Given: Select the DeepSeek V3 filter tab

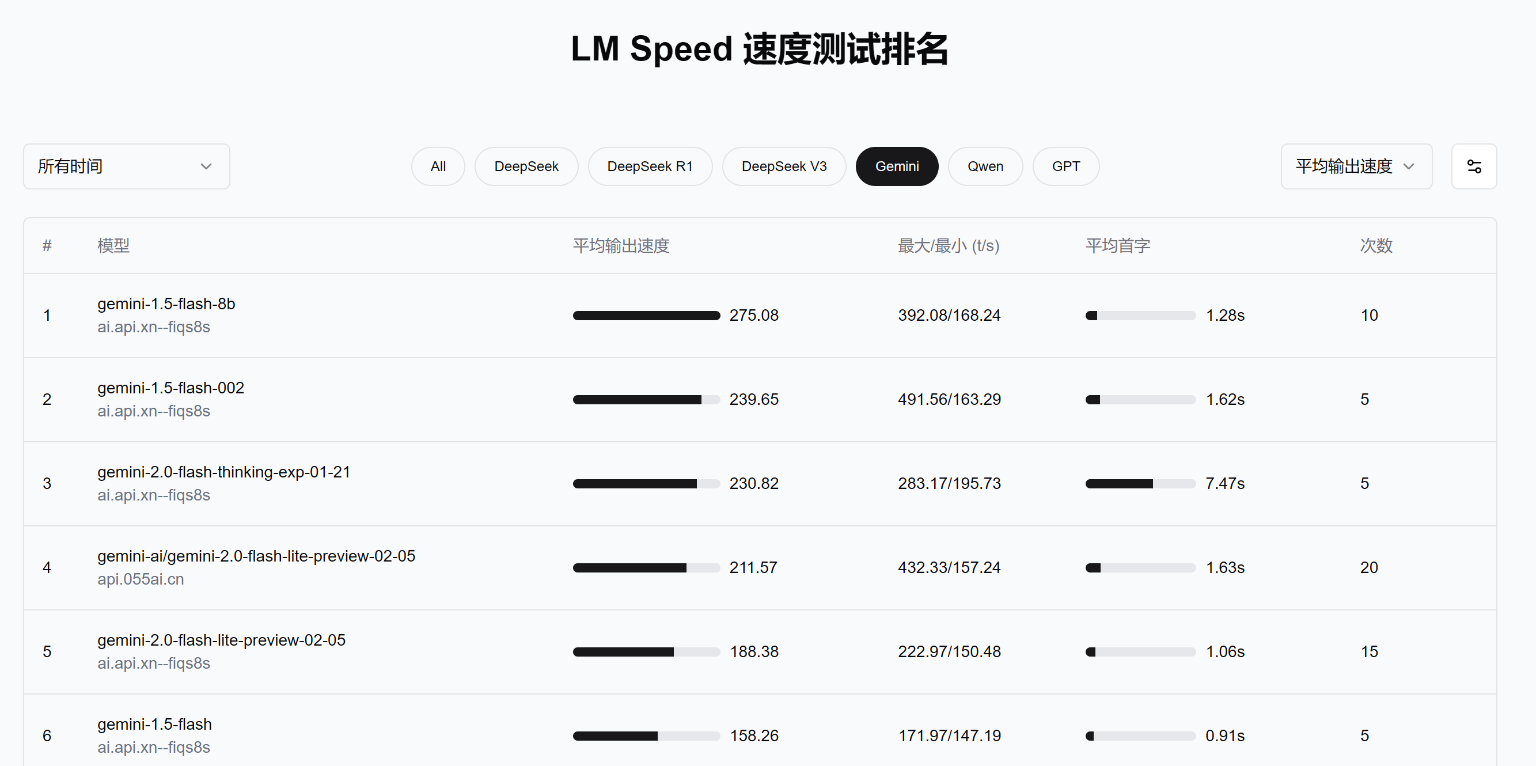Looking at the screenshot, I should coord(784,166).
